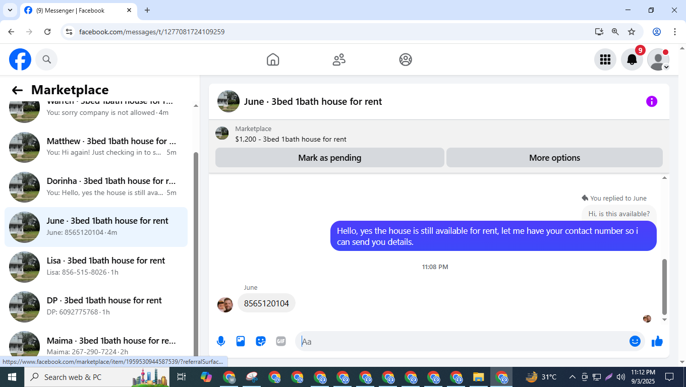Screen dimensions: 686x387
Task: Open Task View on the taskbar
Action: tap(182, 377)
